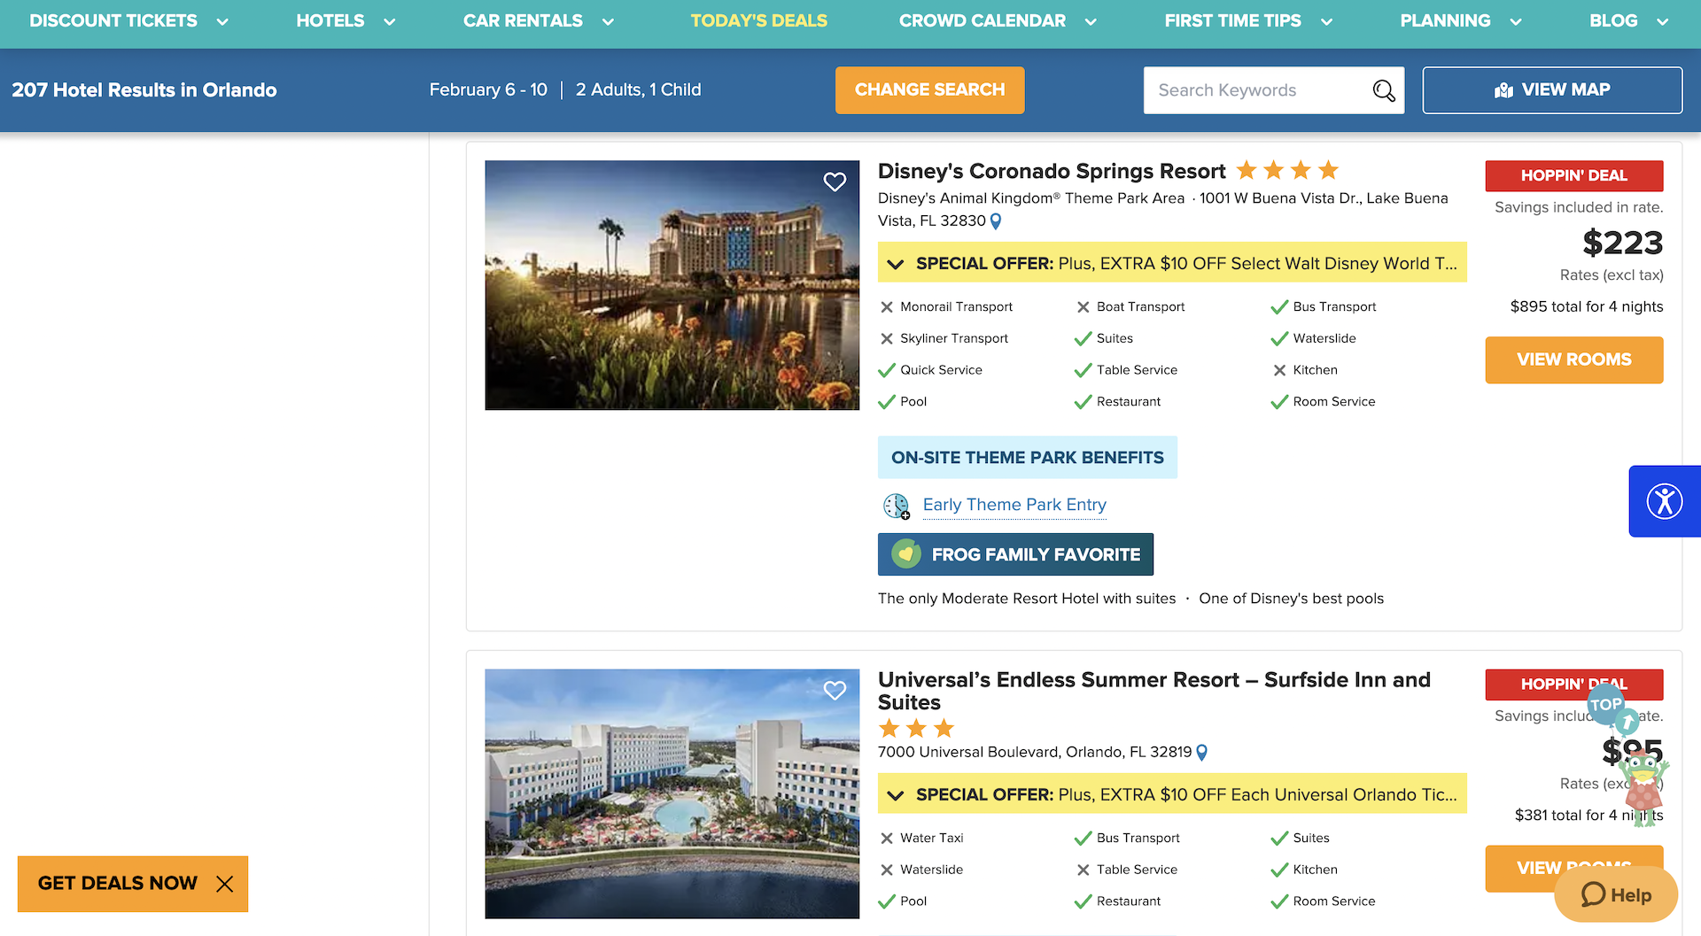The image size is (1701, 936).
Task: Open the map pin for 7000 Universal Boulevard
Action: pos(1202,753)
